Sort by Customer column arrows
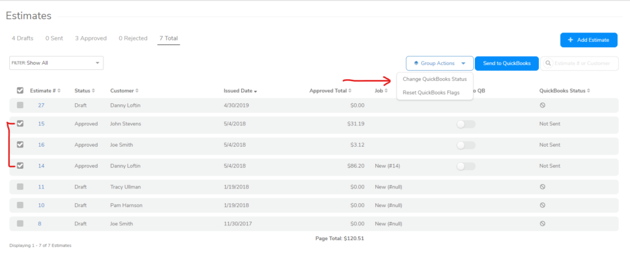This screenshot has width=630, height=280. click(x=137, y=91)
